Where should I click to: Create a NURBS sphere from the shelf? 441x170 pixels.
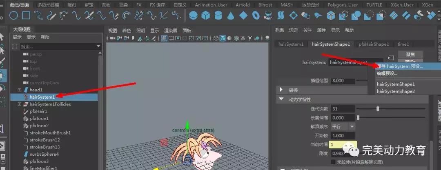pos(193,15)
